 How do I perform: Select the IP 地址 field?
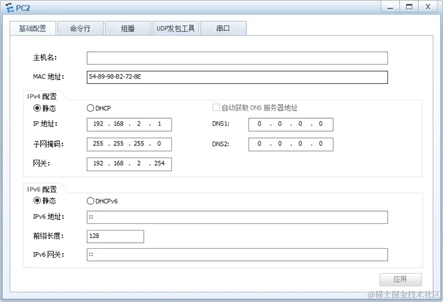coord(128,124)
